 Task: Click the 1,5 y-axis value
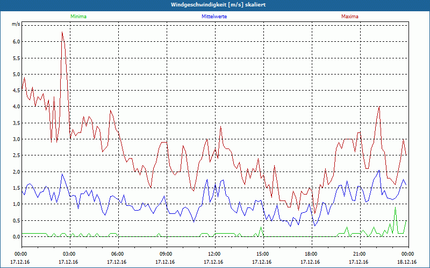click(17, 188)
